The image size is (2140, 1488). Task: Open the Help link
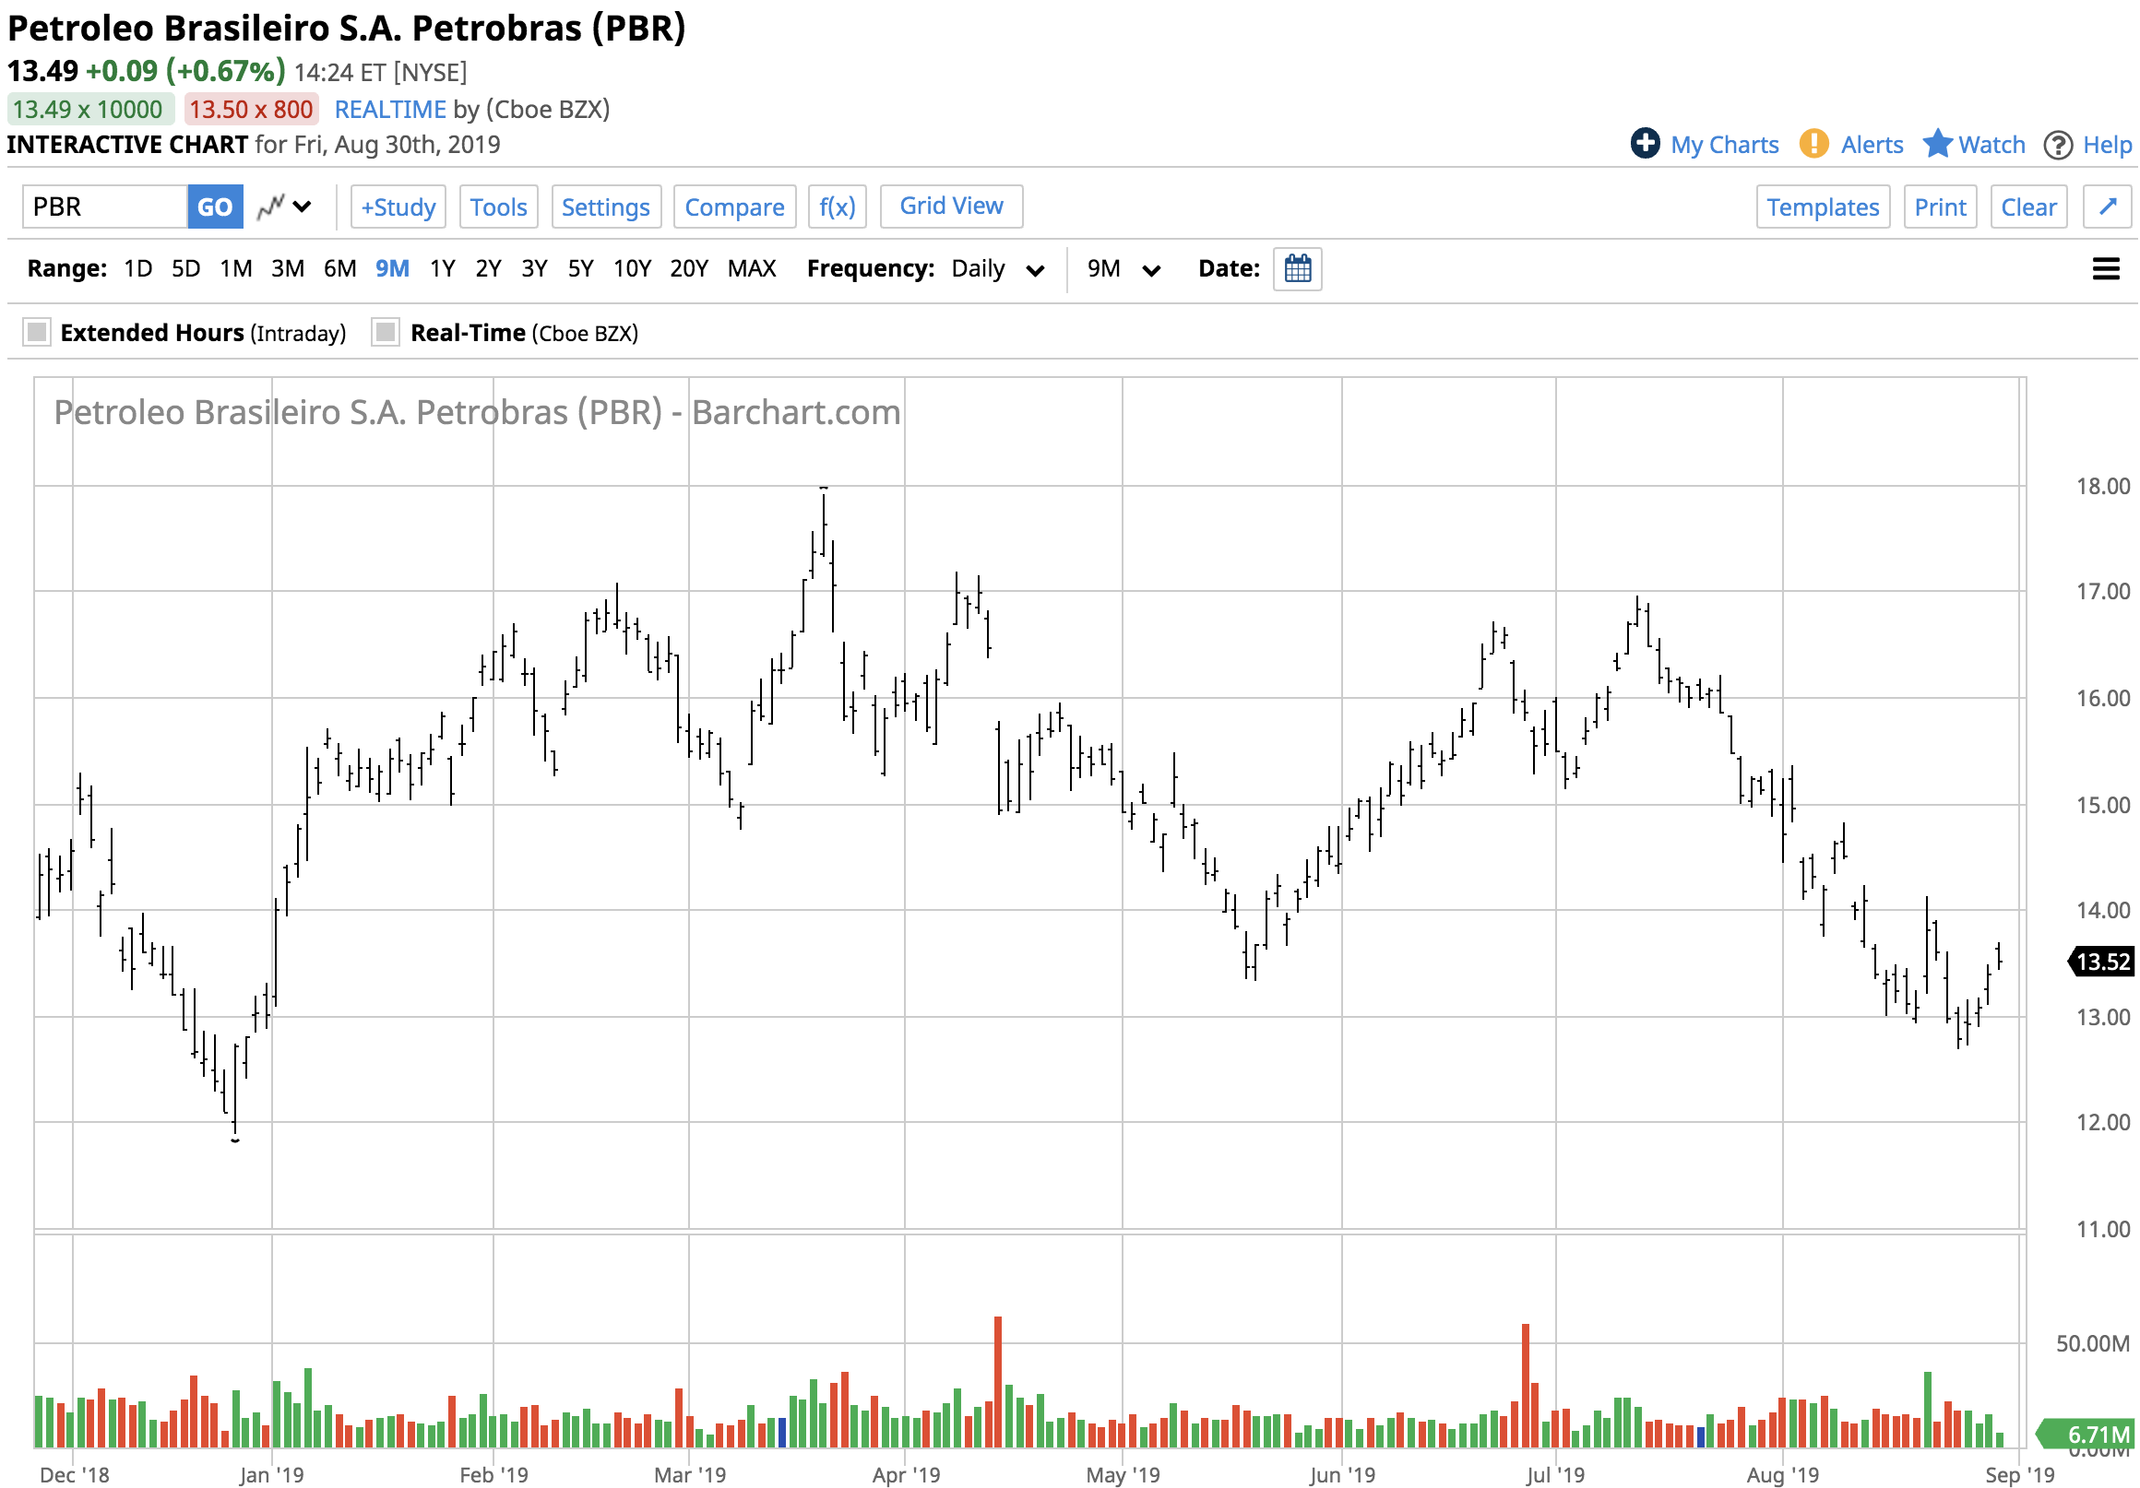point(2107,145)
